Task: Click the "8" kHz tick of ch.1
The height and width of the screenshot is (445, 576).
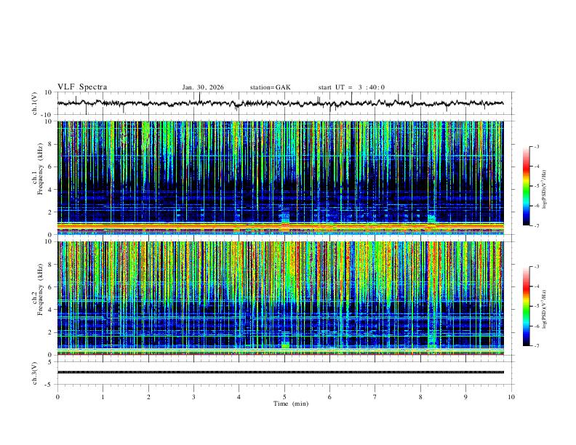Action: [51, 144]
